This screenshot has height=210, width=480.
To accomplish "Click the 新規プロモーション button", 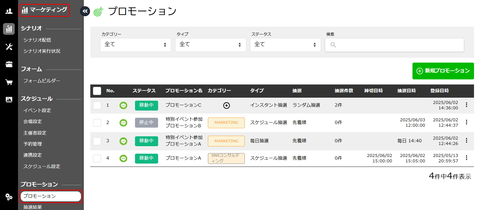I will [443, 71].
